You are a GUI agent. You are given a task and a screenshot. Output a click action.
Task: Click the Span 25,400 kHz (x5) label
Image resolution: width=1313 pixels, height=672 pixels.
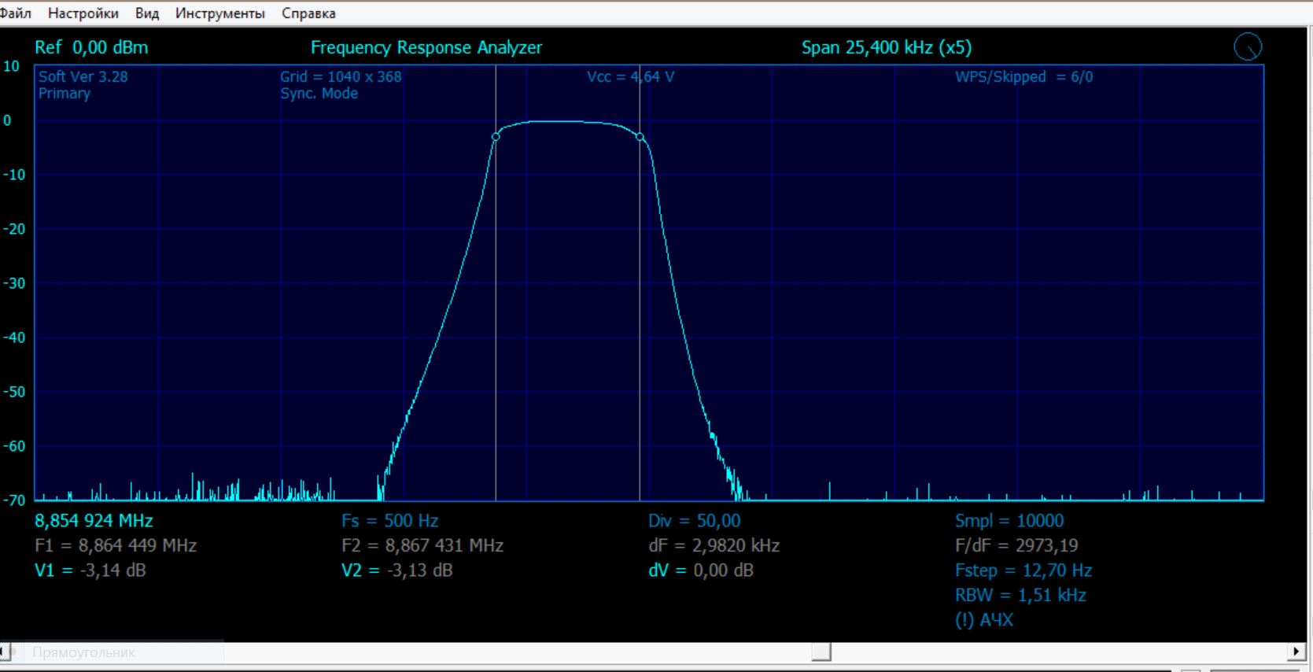click(x=886, y=47)
